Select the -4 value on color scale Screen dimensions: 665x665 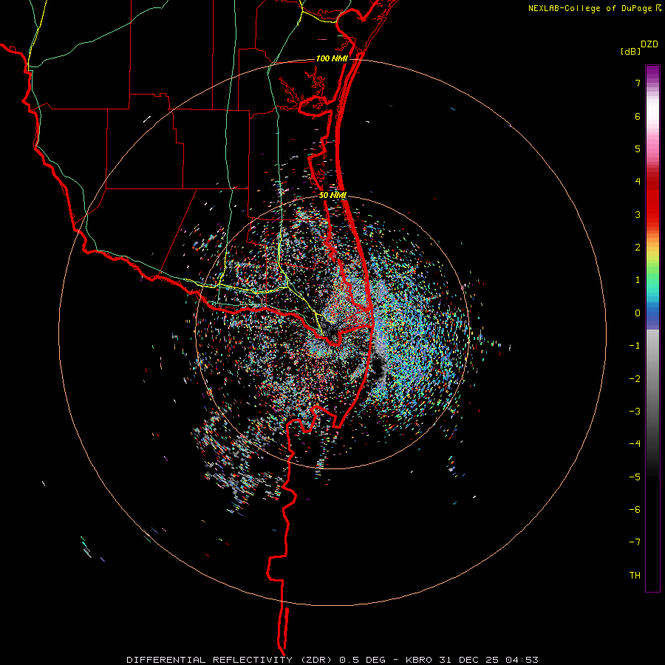tap(635, 444)
